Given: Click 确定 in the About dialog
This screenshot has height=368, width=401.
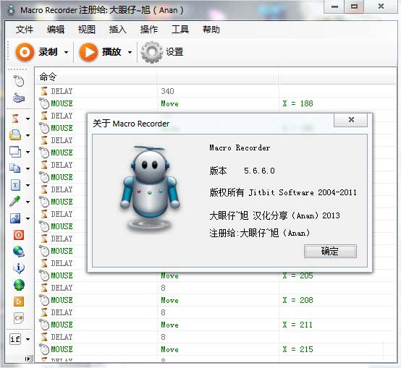Looking at the screenshot, I should 330,252.
